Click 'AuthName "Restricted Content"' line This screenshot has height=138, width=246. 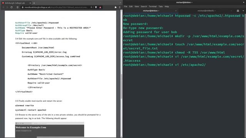[x=45, y=74]
